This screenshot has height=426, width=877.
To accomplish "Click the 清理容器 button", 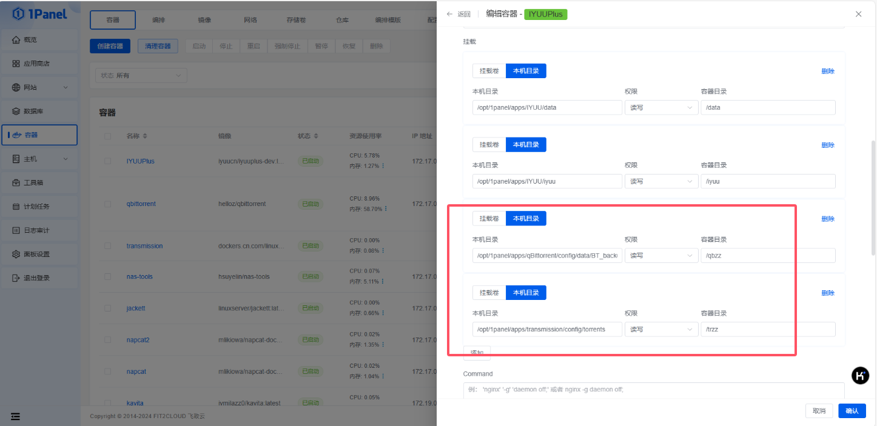I will (x=158, y=46).
